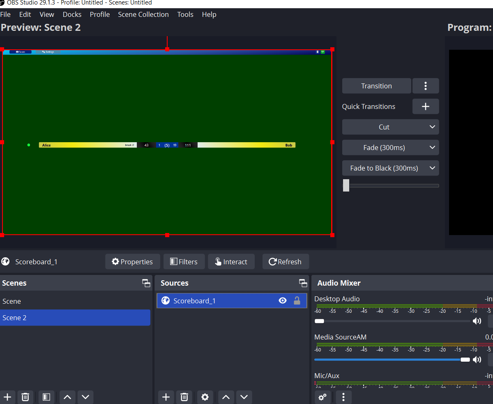Delete the selected source with the trash icon
This screenshot has height=404, width=493.
(184, 397)
